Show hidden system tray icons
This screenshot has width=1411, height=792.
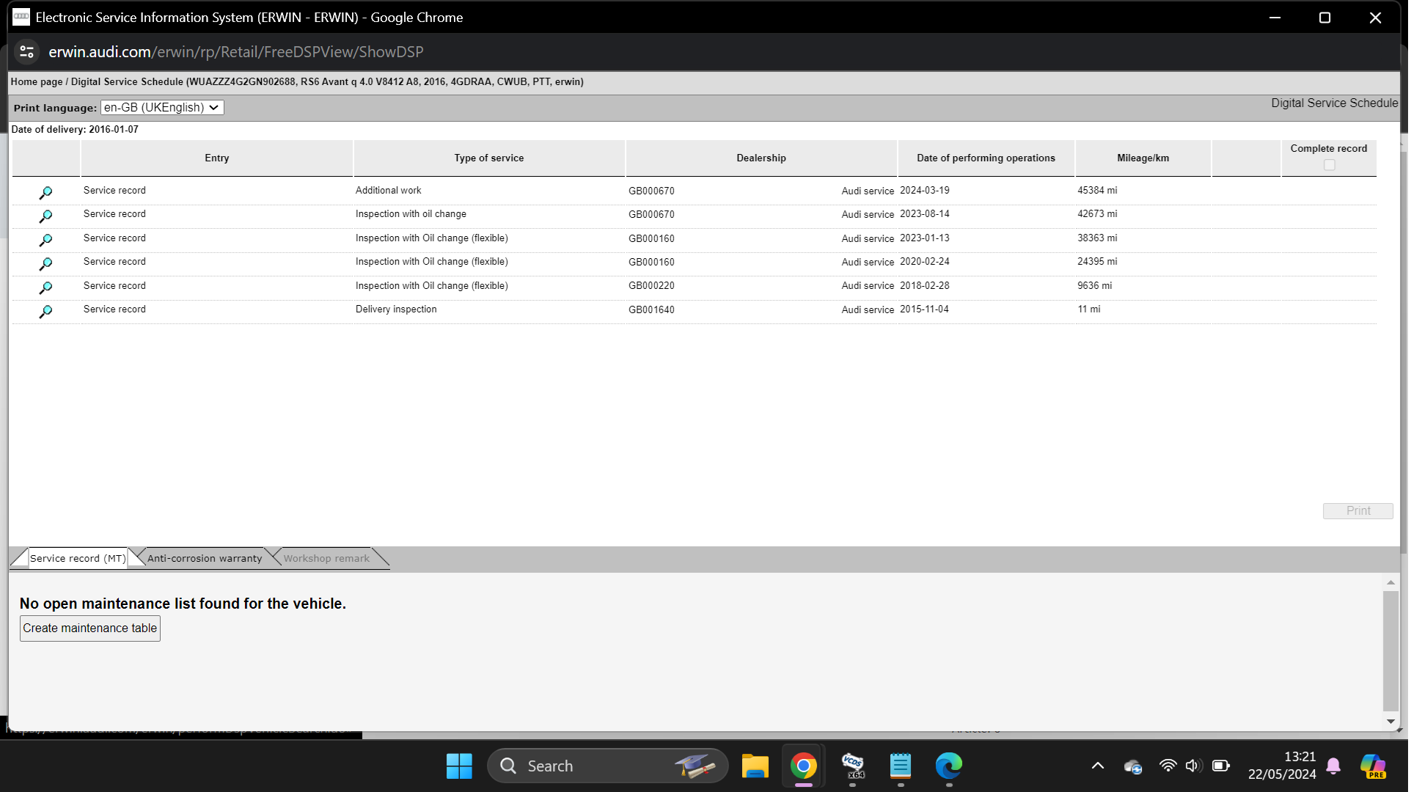click(1099, 766)
